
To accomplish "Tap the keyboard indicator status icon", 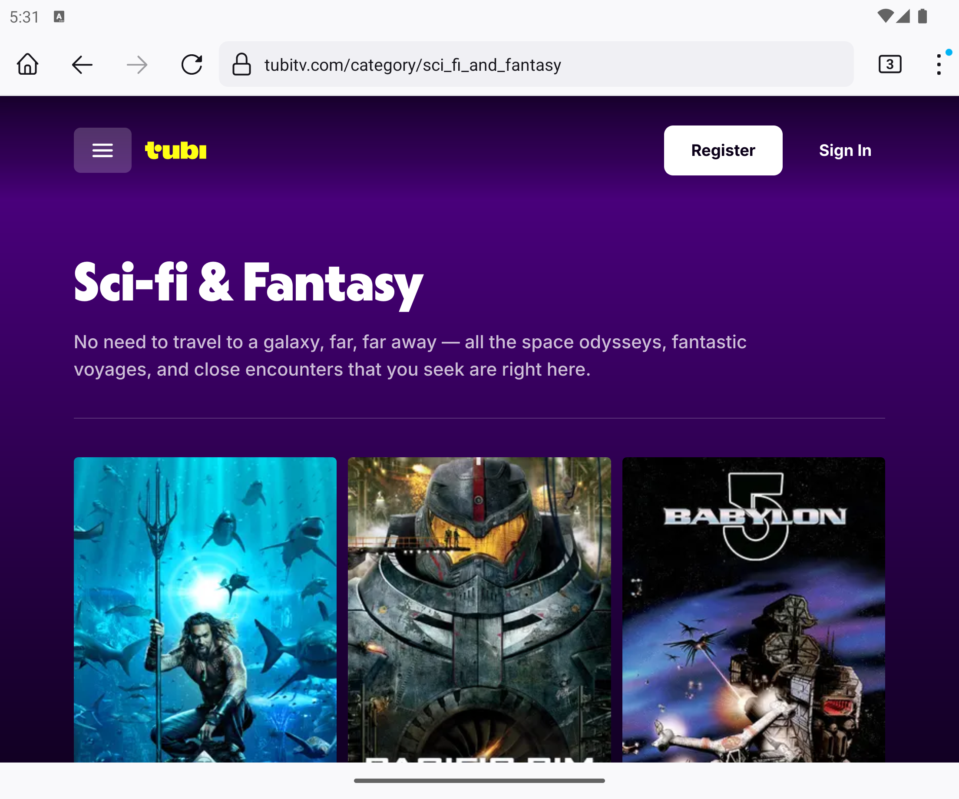I will pyautogui.click(x=59, y=17).
